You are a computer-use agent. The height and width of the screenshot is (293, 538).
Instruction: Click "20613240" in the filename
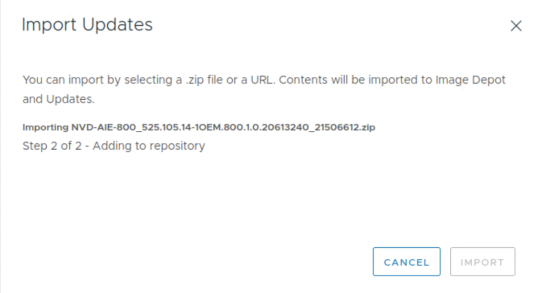(260, 128)
